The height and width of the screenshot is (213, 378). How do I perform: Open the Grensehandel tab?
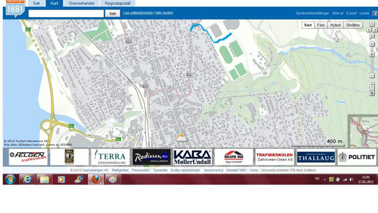pyautogui.click(x=81, y=3)
